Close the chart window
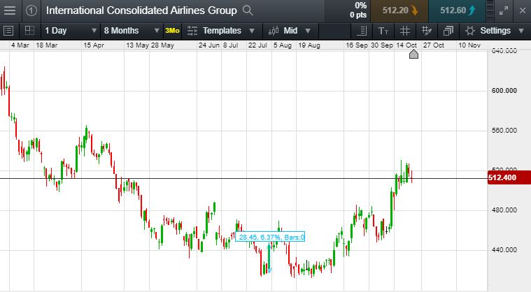The width and height of the screenshot is (531, 292). click(x=522, y=10)
